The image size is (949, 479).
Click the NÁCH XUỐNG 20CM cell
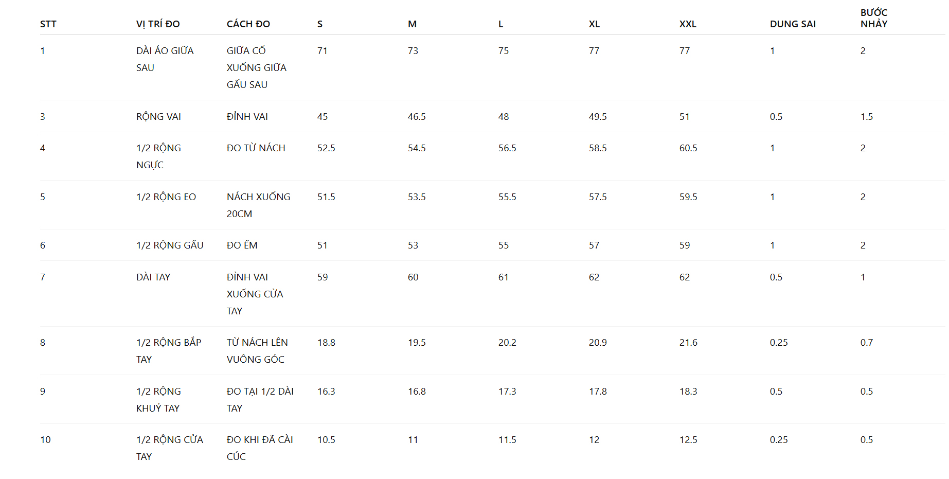tap(258, 205)
